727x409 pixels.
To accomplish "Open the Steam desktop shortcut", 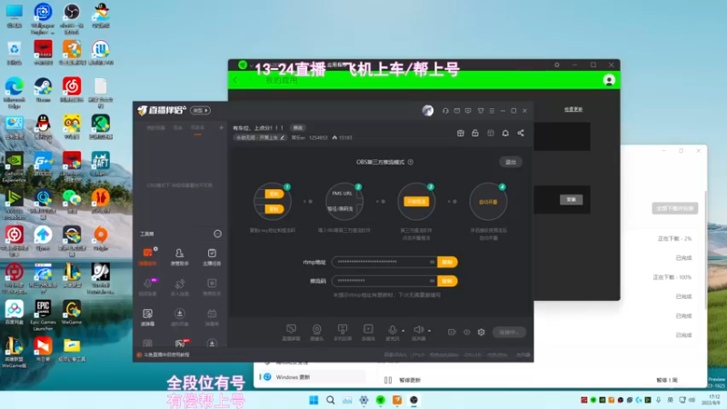I will (43, 90).
